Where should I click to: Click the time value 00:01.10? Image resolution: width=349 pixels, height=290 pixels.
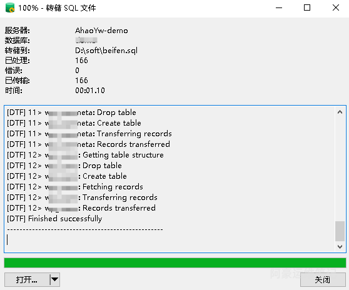90,91
